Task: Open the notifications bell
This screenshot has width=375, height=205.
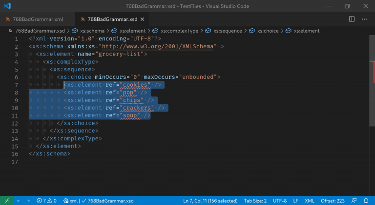Action: point(367,201)
